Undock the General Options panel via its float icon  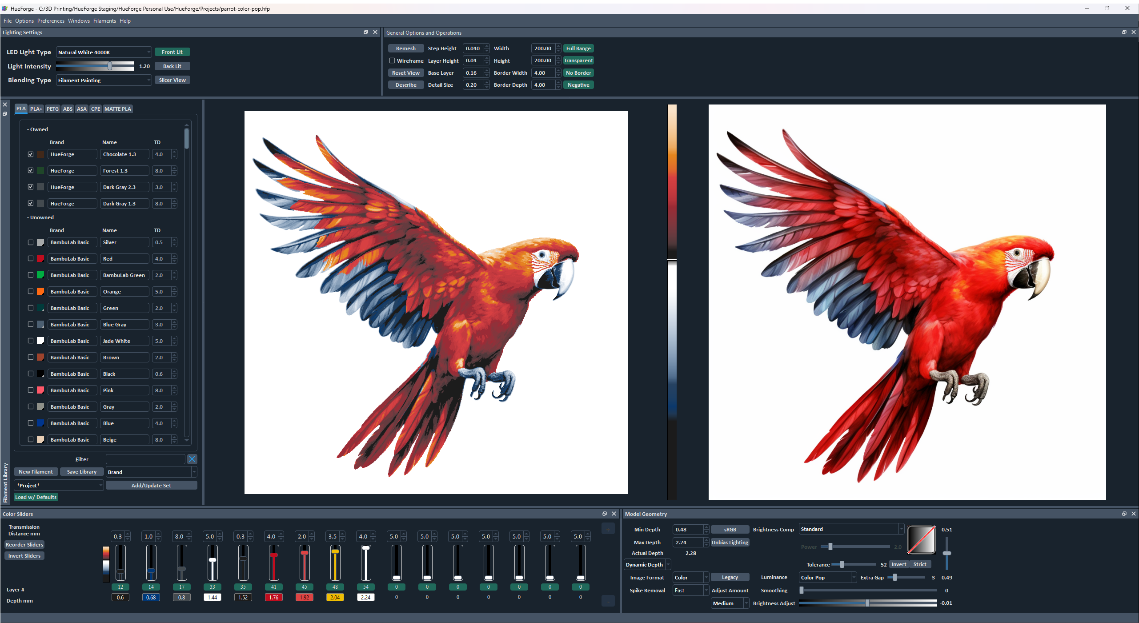coord(1124,32)
